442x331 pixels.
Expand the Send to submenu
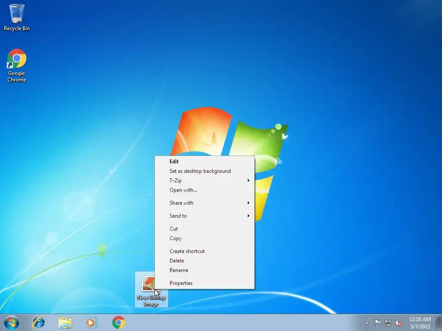205,216
